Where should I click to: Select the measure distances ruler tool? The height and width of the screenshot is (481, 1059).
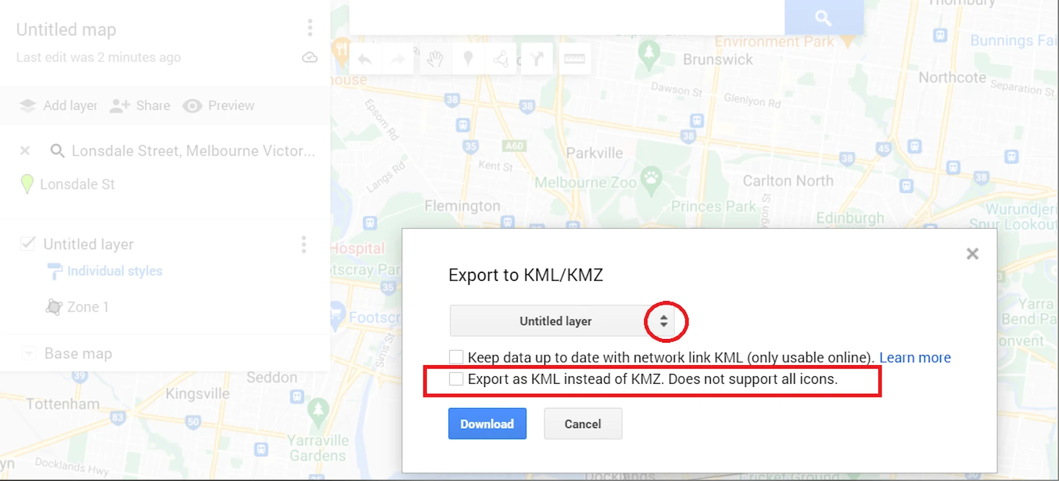574,59
